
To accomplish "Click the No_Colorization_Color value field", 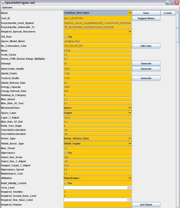I will coord(98,46).
